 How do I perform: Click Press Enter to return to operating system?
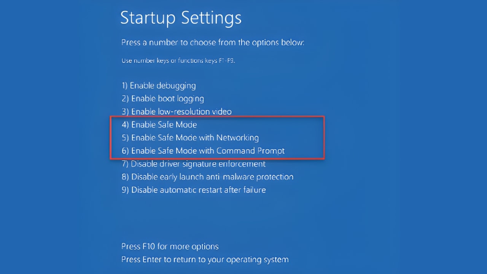tap(205, 260)
